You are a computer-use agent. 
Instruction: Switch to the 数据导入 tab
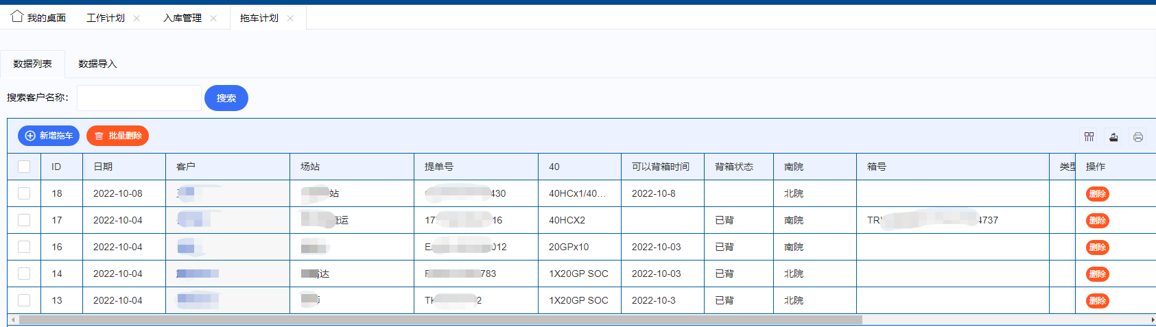[97, 64]
